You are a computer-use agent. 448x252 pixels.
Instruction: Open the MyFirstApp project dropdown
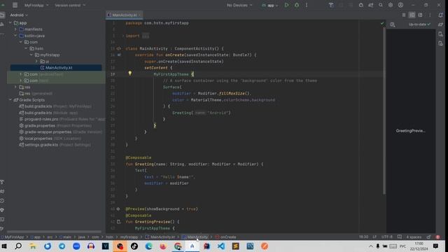click(36, 5)
